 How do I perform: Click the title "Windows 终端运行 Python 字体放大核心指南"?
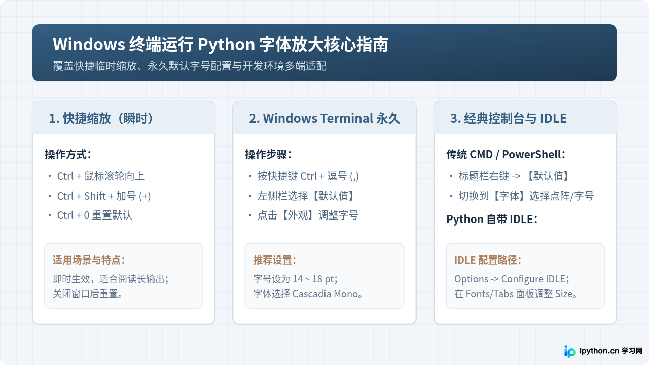click(x=221, y=45)
